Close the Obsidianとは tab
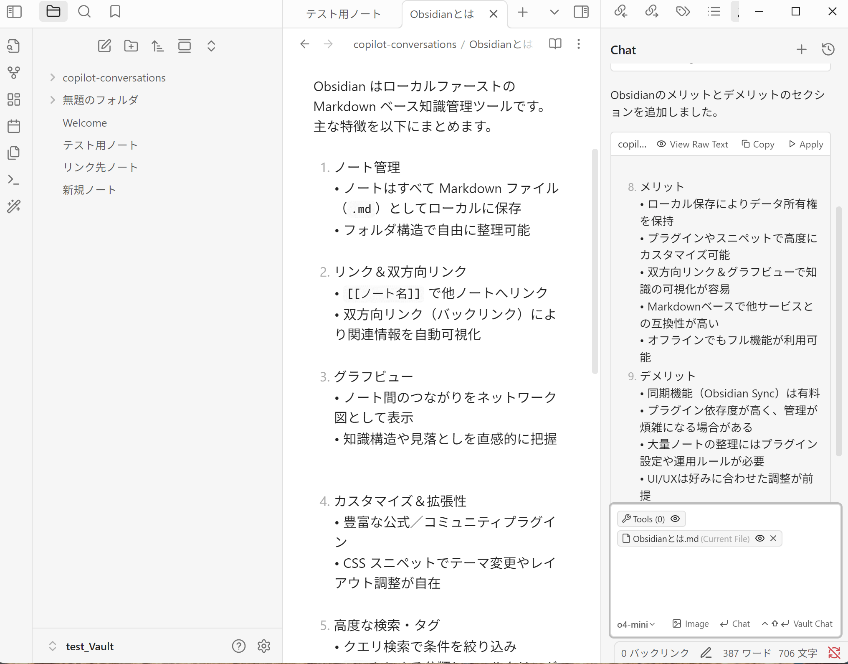This screenshot has width=848, height=664. click(494, 14)
